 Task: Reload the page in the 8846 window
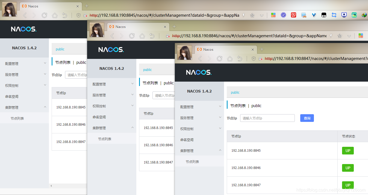[x=132, y=36]
